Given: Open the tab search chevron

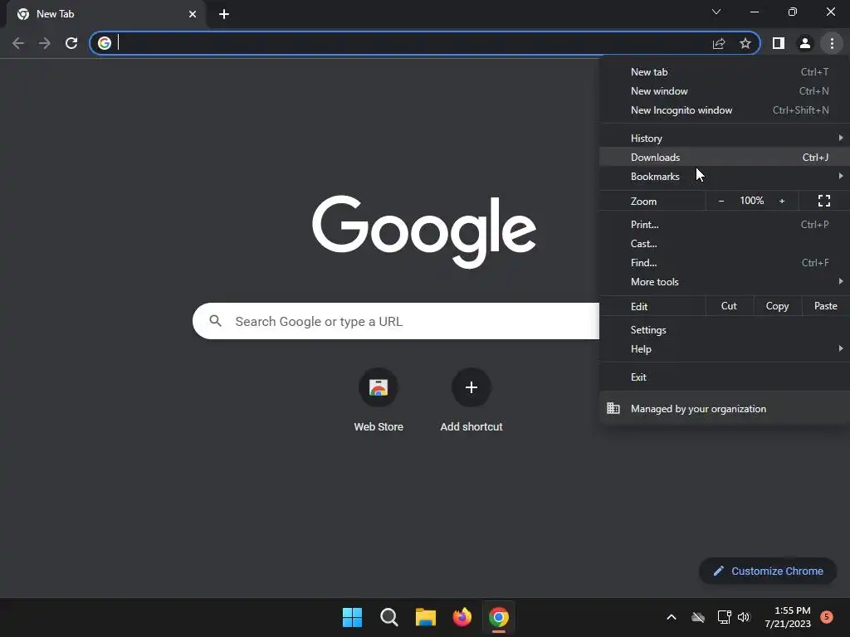Looking at the screenshot, I should click(x=716, y=12).
